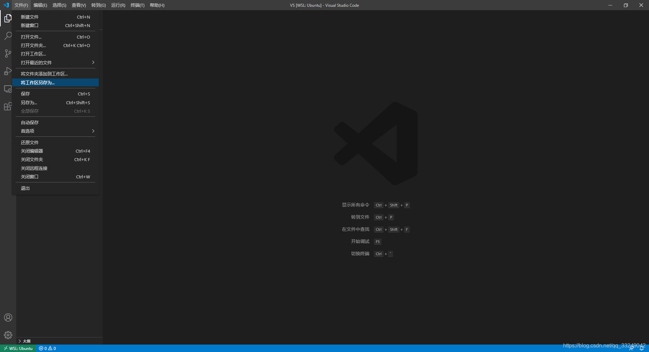Image resolution: width=649 pixels, height=352 pixels.
Task: Open the Run and Debug icon
Action: coord(8,71)
